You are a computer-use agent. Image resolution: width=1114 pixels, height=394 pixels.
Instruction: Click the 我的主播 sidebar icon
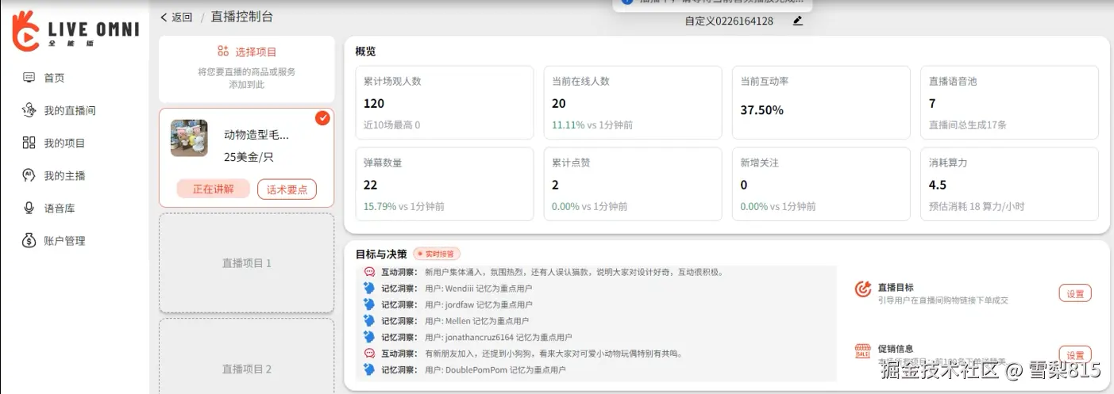[x=29, y=175]
